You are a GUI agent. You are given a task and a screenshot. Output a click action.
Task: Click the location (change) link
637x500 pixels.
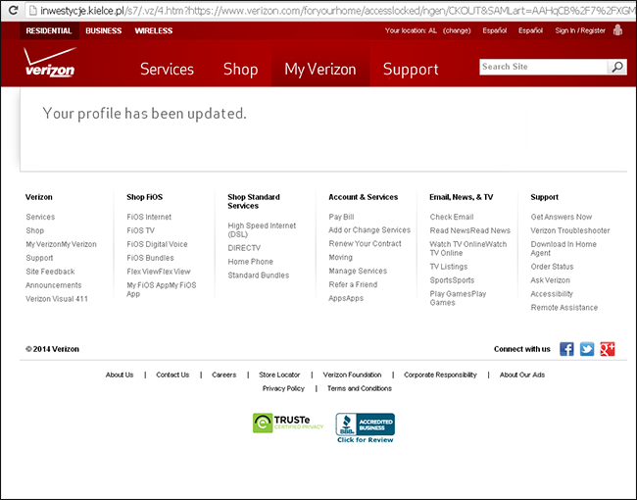(457, 30)
